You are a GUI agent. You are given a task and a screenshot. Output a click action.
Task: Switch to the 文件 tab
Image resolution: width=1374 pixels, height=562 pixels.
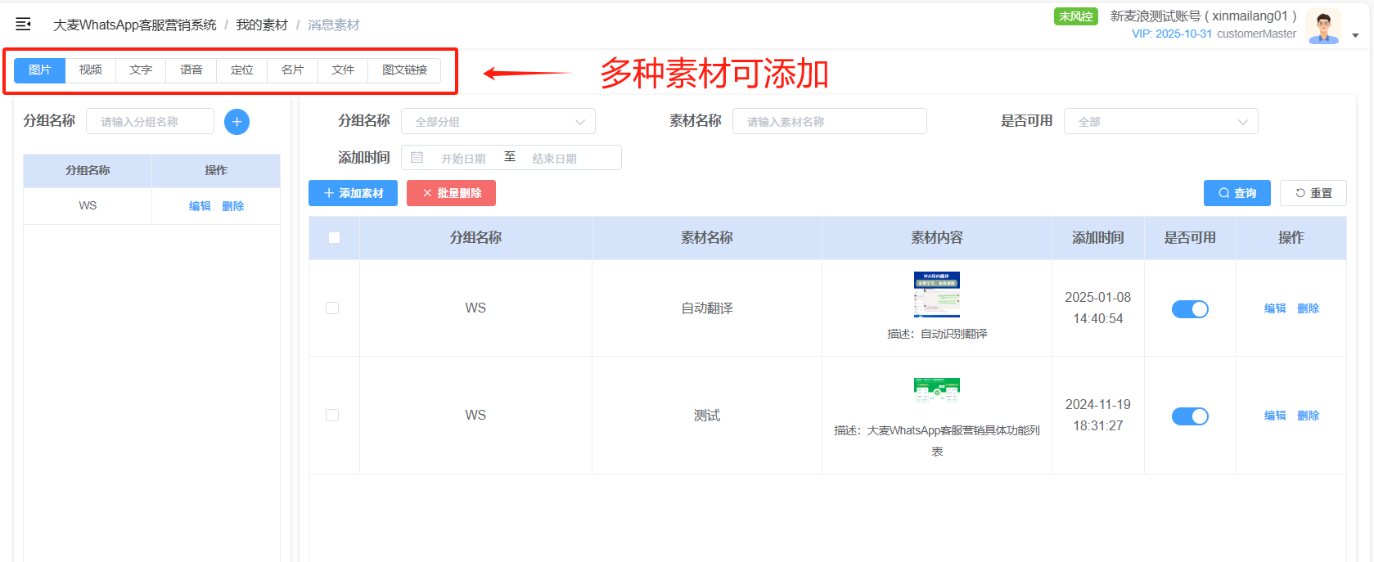click(343, 70)
